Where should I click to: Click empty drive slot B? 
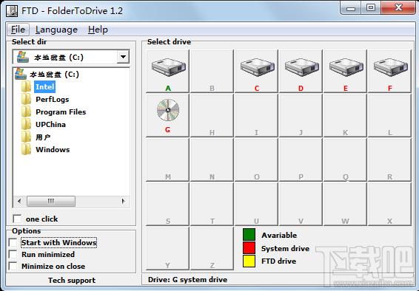(x=212, y=71)
